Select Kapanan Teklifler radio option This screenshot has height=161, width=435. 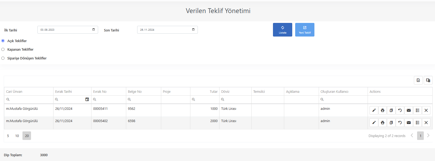3,49
